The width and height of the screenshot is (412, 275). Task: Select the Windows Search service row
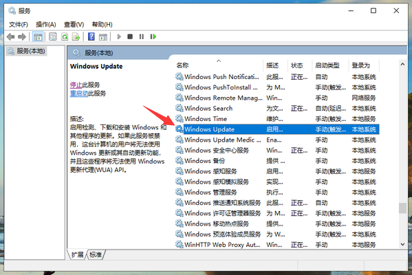277,109
